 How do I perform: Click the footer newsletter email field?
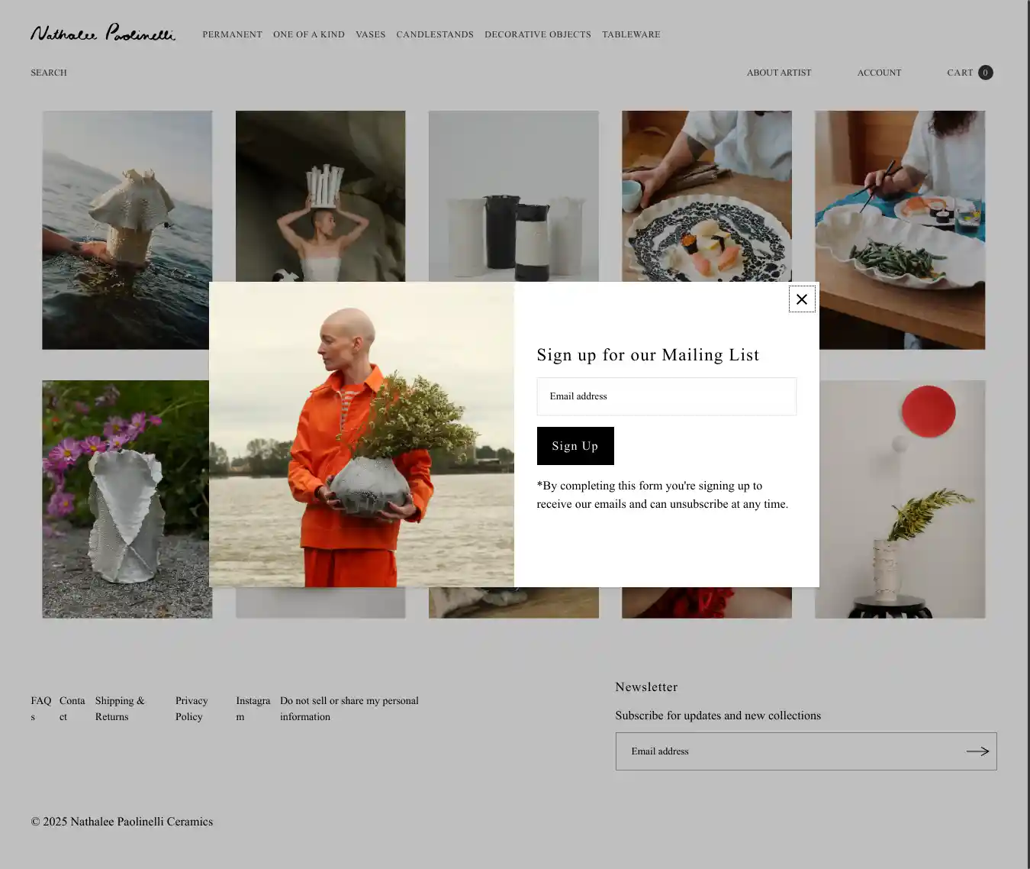[786, 751]
